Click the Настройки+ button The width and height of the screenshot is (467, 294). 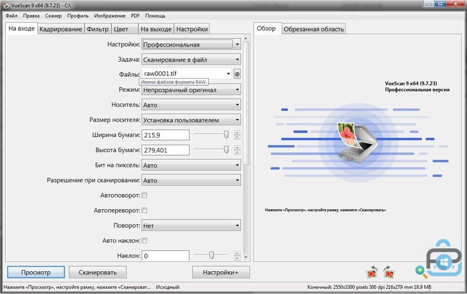[221, 272]
